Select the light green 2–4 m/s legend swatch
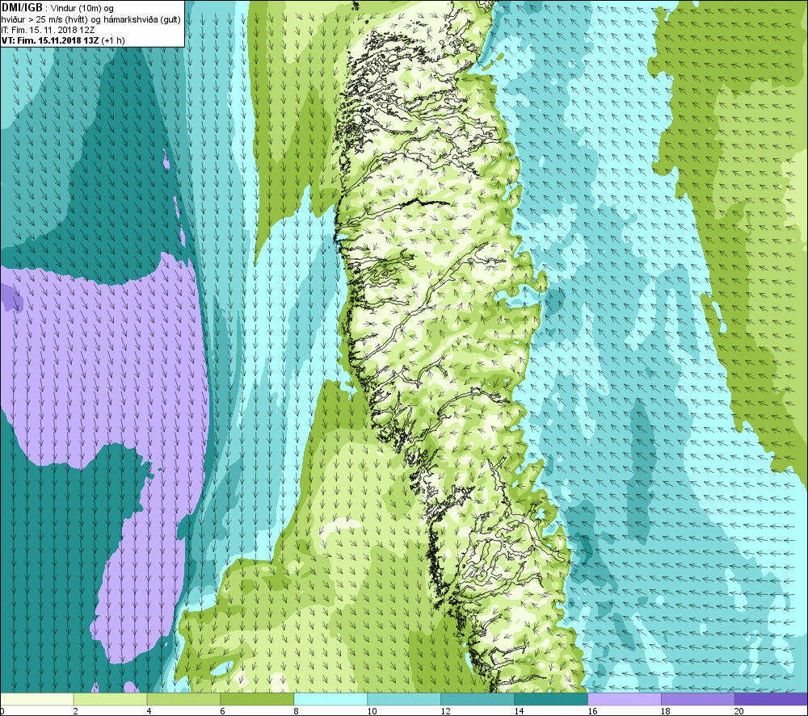 tap(110, 699)
